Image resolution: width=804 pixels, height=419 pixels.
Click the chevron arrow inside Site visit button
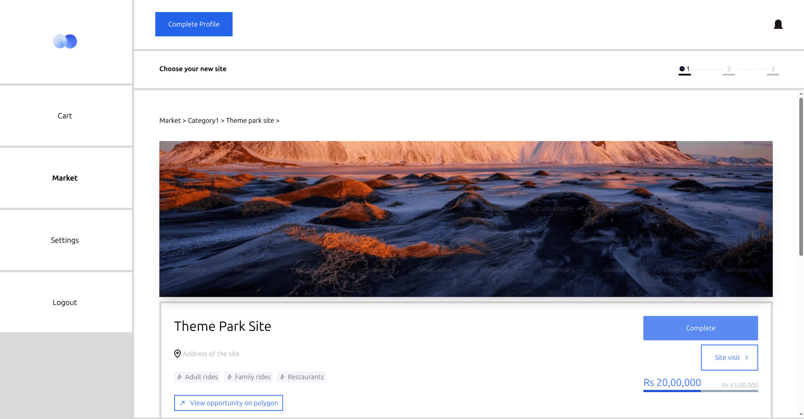click(x=747, y=357)
